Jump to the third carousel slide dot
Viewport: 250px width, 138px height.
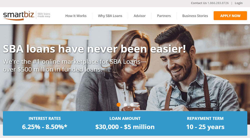(x=132, y=105)
